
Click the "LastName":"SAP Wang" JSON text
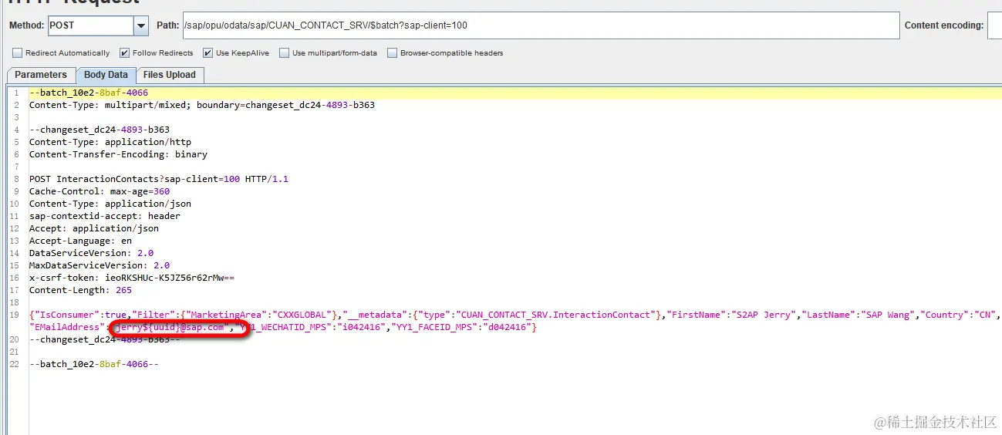tap(859, 315)
